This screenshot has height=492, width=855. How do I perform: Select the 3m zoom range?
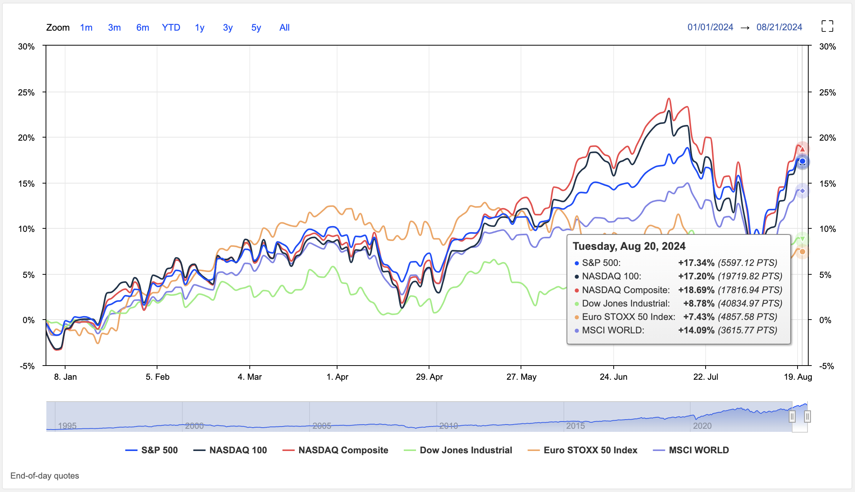114,28
